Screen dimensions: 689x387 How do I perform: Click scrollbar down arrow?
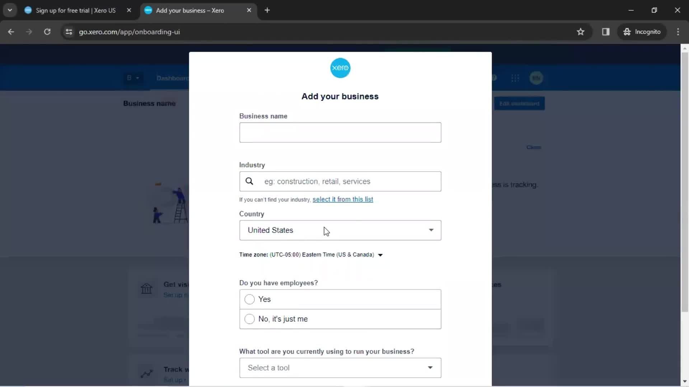coord(685,382)
